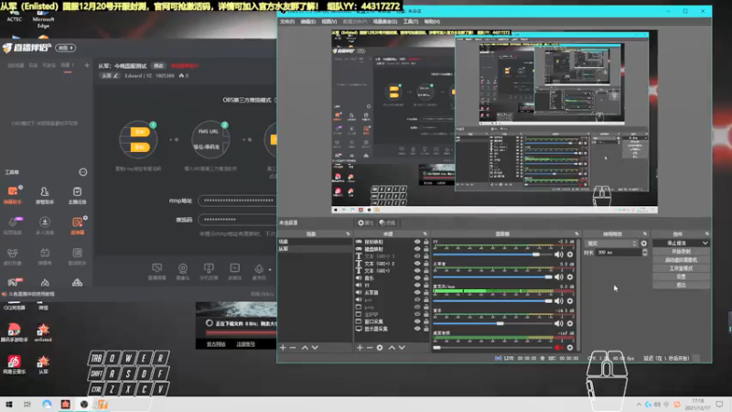Open scene transition properties gear
This screenshot has width=732, height=412.
point(644,244)
